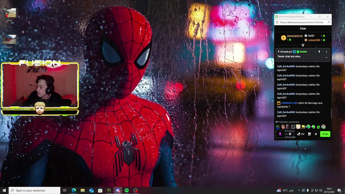The width and height of the screenshot is (345, 194).
Task: Click the infinity symbol beside channel points
Action: click(x=302, y=134)
